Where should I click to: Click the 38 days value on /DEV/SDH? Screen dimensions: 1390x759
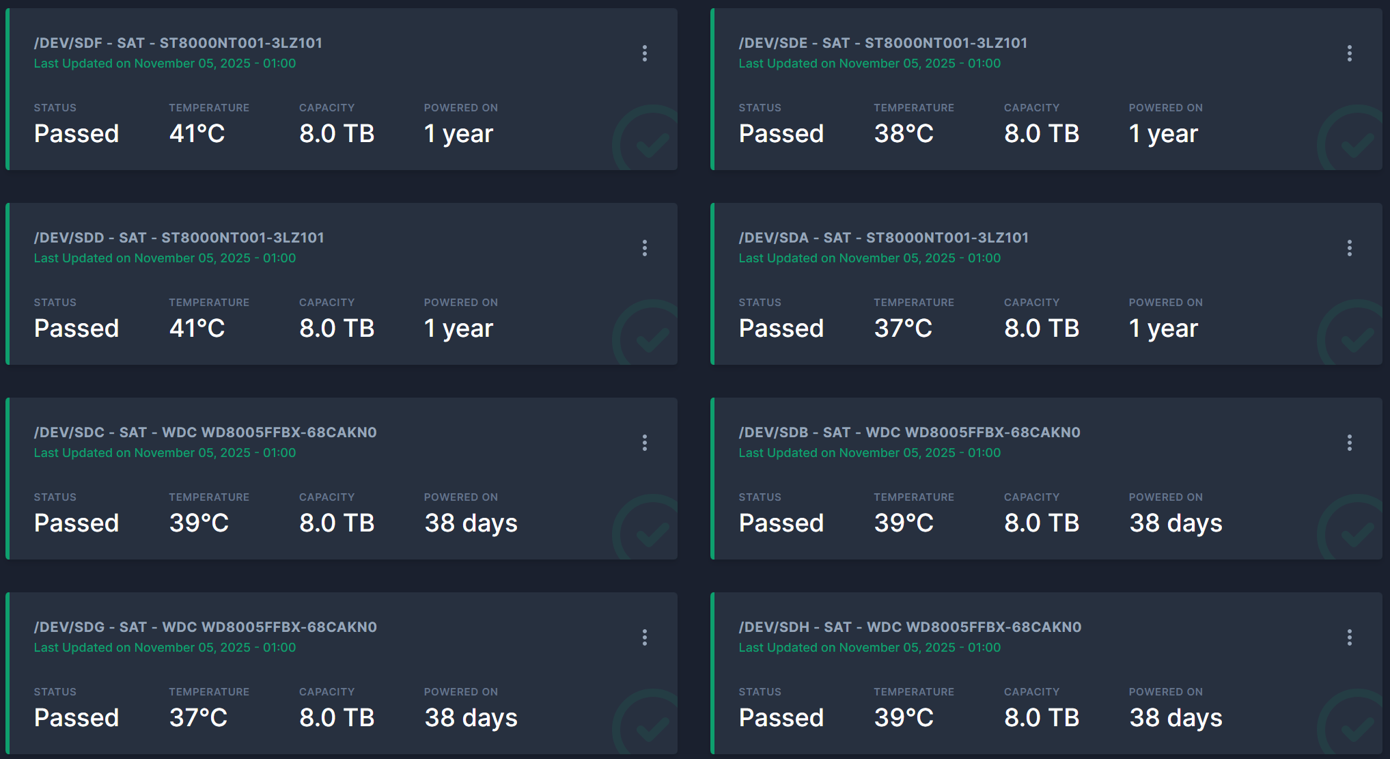click(1175, 717)
